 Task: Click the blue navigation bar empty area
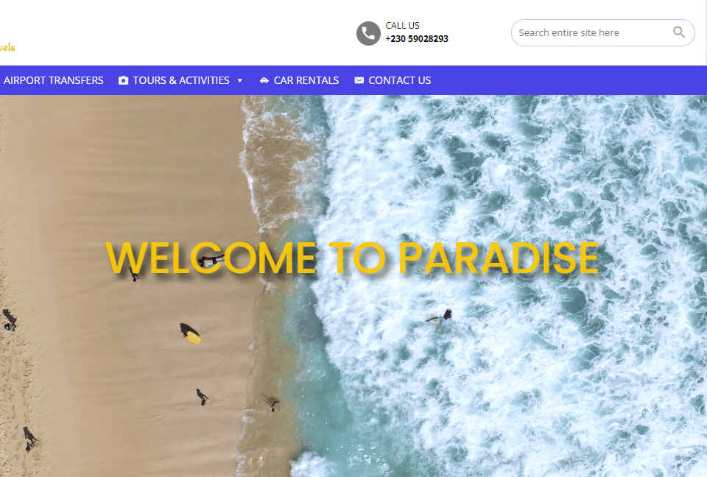click(568, 80)
